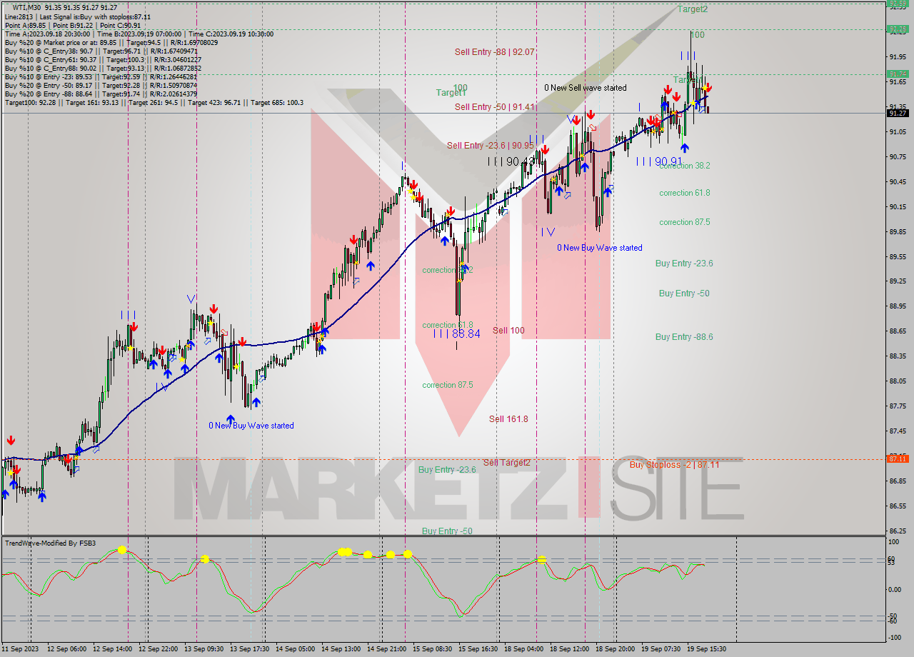
Task: Click the "I I I 90.13" wave label
Action: (511, 161)
